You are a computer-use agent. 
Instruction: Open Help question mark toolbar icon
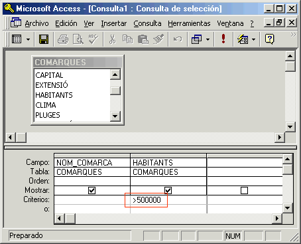coord(269,39)
